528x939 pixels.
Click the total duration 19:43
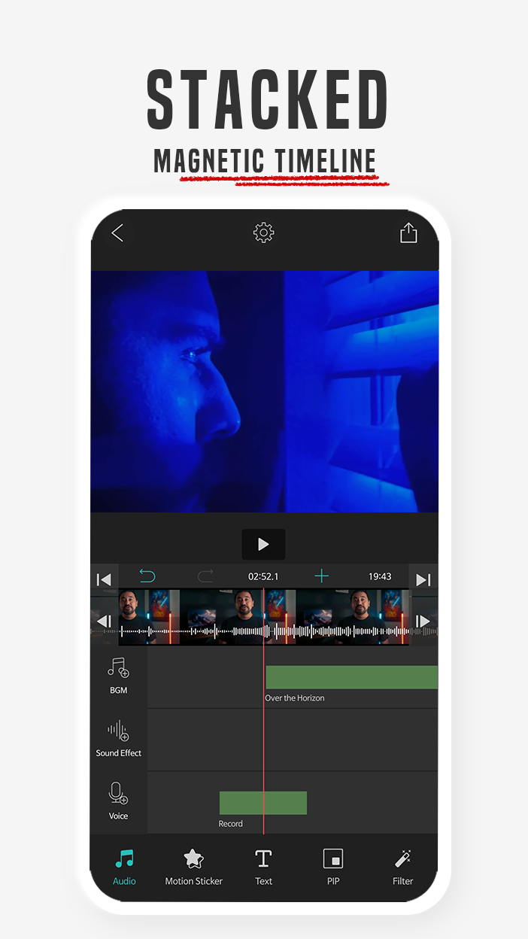(380, 576)
